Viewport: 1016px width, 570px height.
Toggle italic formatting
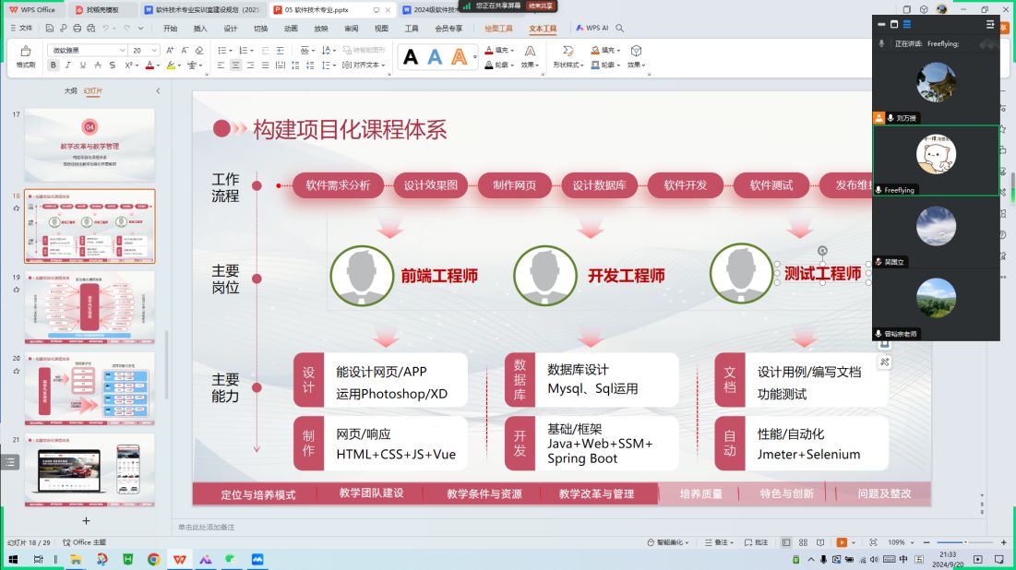point(68,65)
